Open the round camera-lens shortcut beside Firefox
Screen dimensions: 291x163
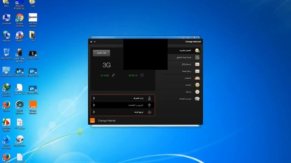20,107
